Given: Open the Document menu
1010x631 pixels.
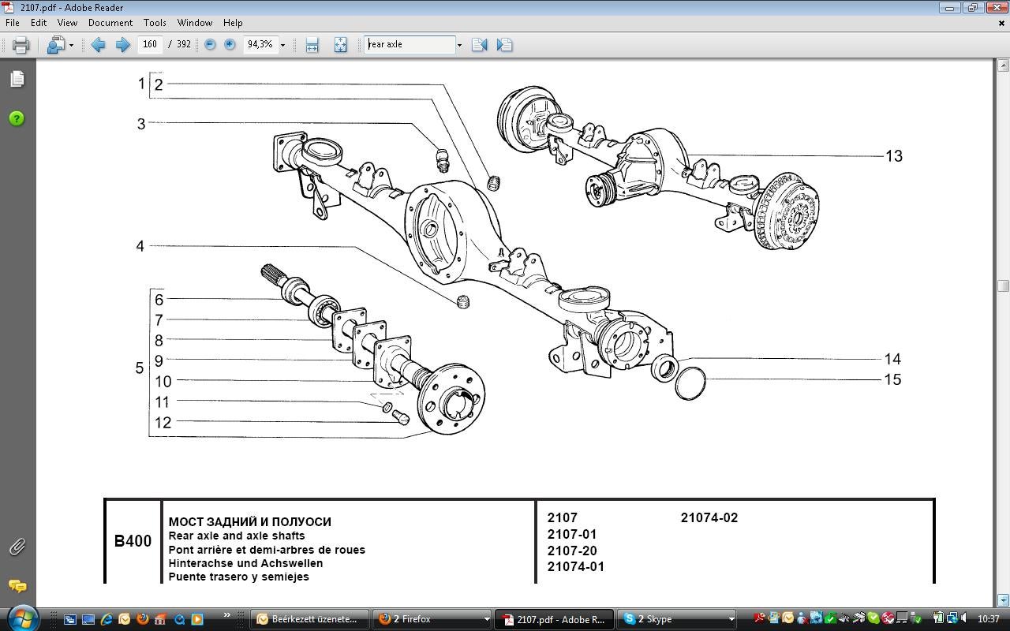Looking at the screenshot, I should tap(110, 23).
